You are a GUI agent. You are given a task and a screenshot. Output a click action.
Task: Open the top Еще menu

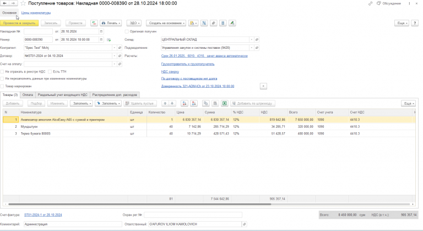[402, 23]
